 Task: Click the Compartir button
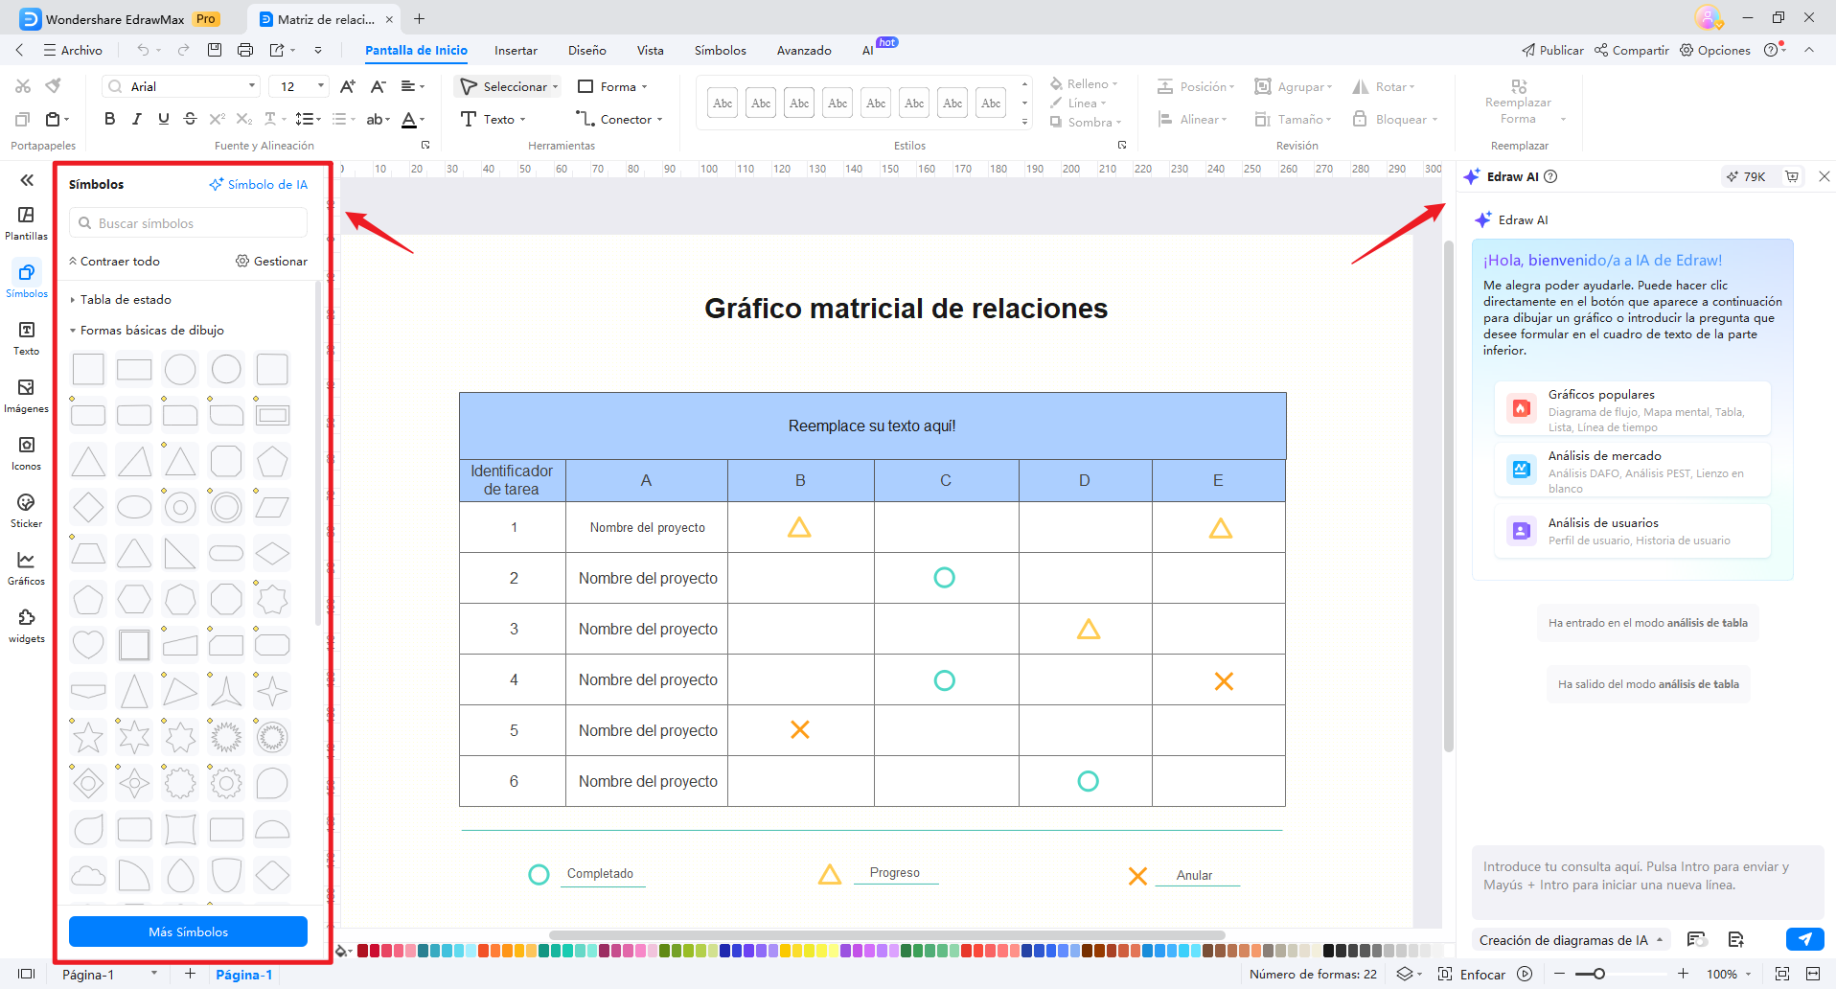tap(1632, 50)
